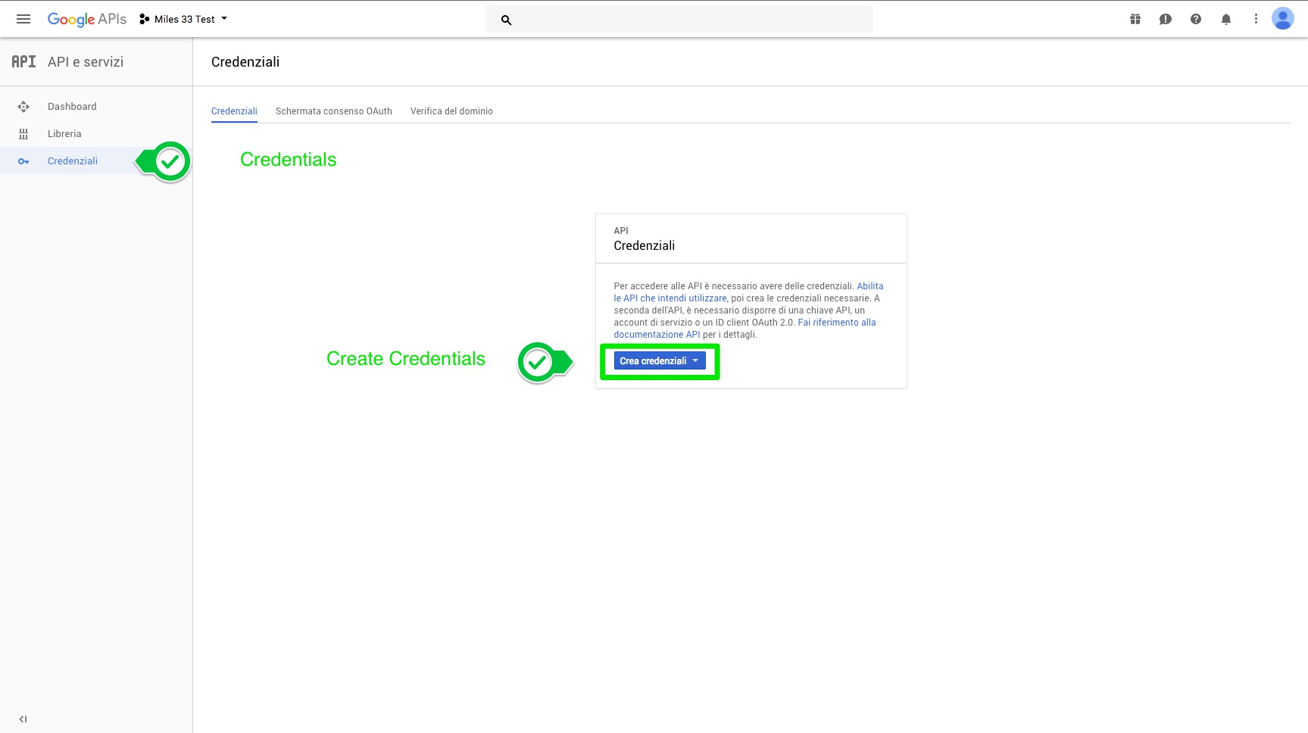Open the Crea credenziali dropdown

pos(659,361)
